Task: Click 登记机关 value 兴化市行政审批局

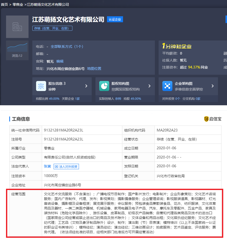Action: tap(171, 176)
